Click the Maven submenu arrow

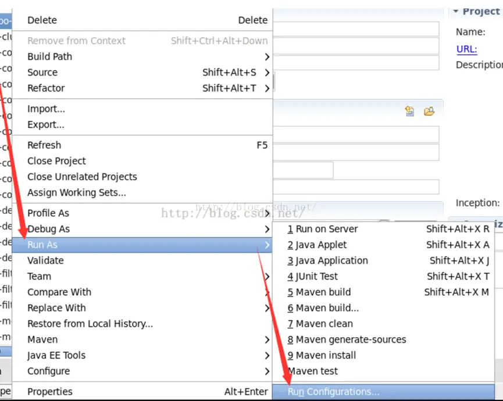[x=267, y=339]
